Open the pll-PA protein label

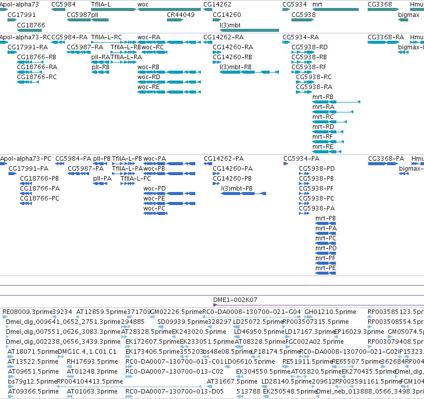[x=102, y=179]
